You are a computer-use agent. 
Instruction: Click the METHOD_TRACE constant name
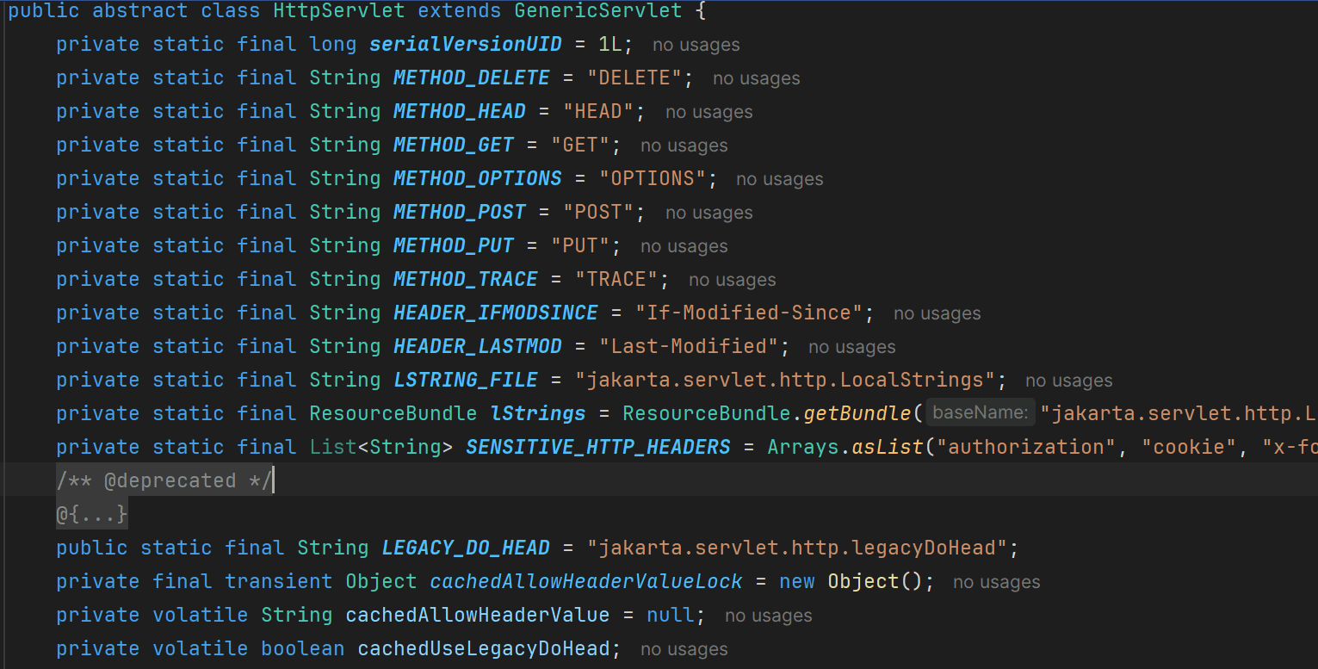coord(465,279)
